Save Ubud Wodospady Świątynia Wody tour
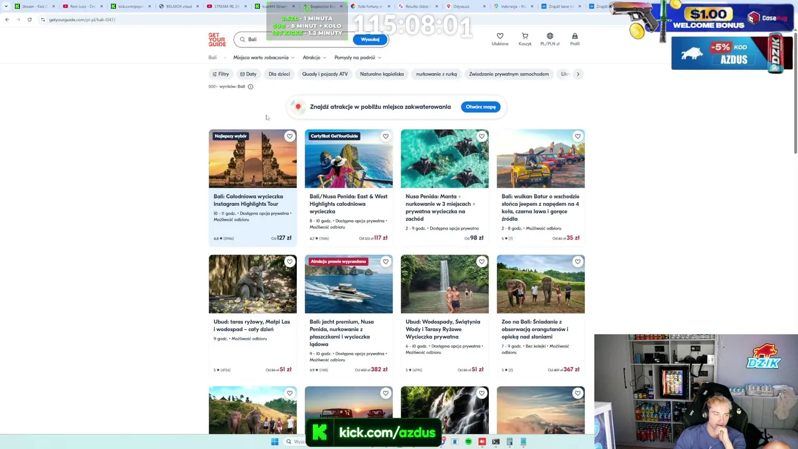 tap(481, 262)
